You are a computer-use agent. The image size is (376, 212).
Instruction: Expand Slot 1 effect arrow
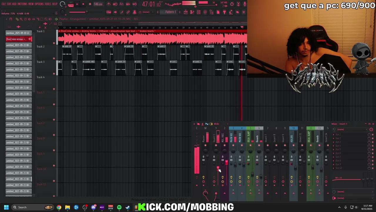(334, 135)
